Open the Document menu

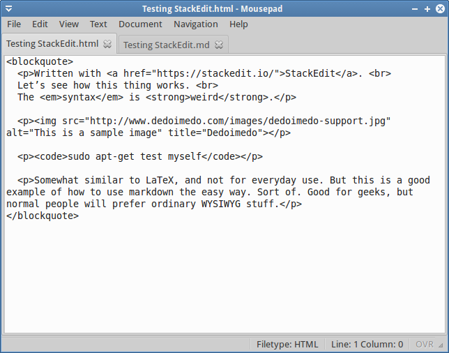pyautogui.click(x=140, y=24)
